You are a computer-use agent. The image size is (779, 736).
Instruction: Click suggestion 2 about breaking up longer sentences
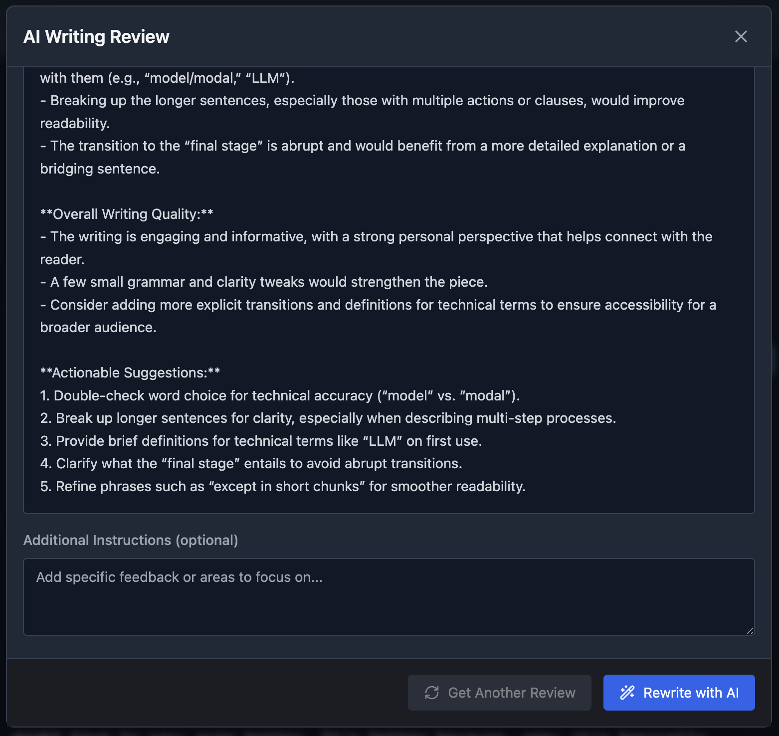(x=328, y=418)
